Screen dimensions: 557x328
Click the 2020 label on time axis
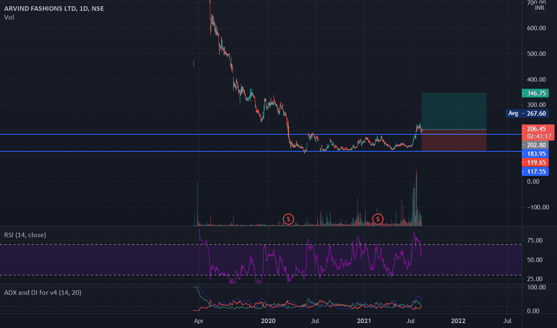click(268, 321)
